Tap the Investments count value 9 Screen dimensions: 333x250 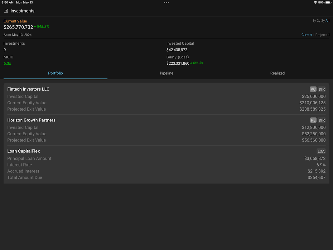tap(5, 50)
